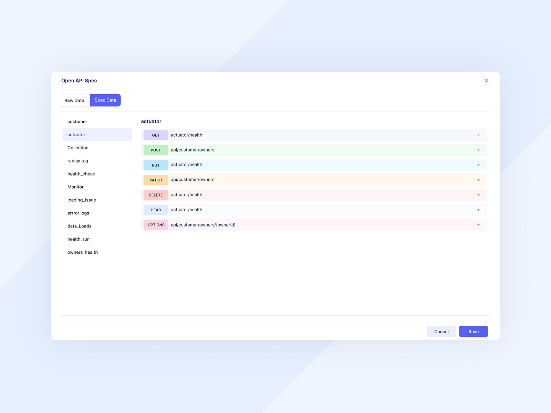This screenshot has height=413, width=551.
Task: Select actuator in the sidebar list
Action: click(x=97, y=135)
